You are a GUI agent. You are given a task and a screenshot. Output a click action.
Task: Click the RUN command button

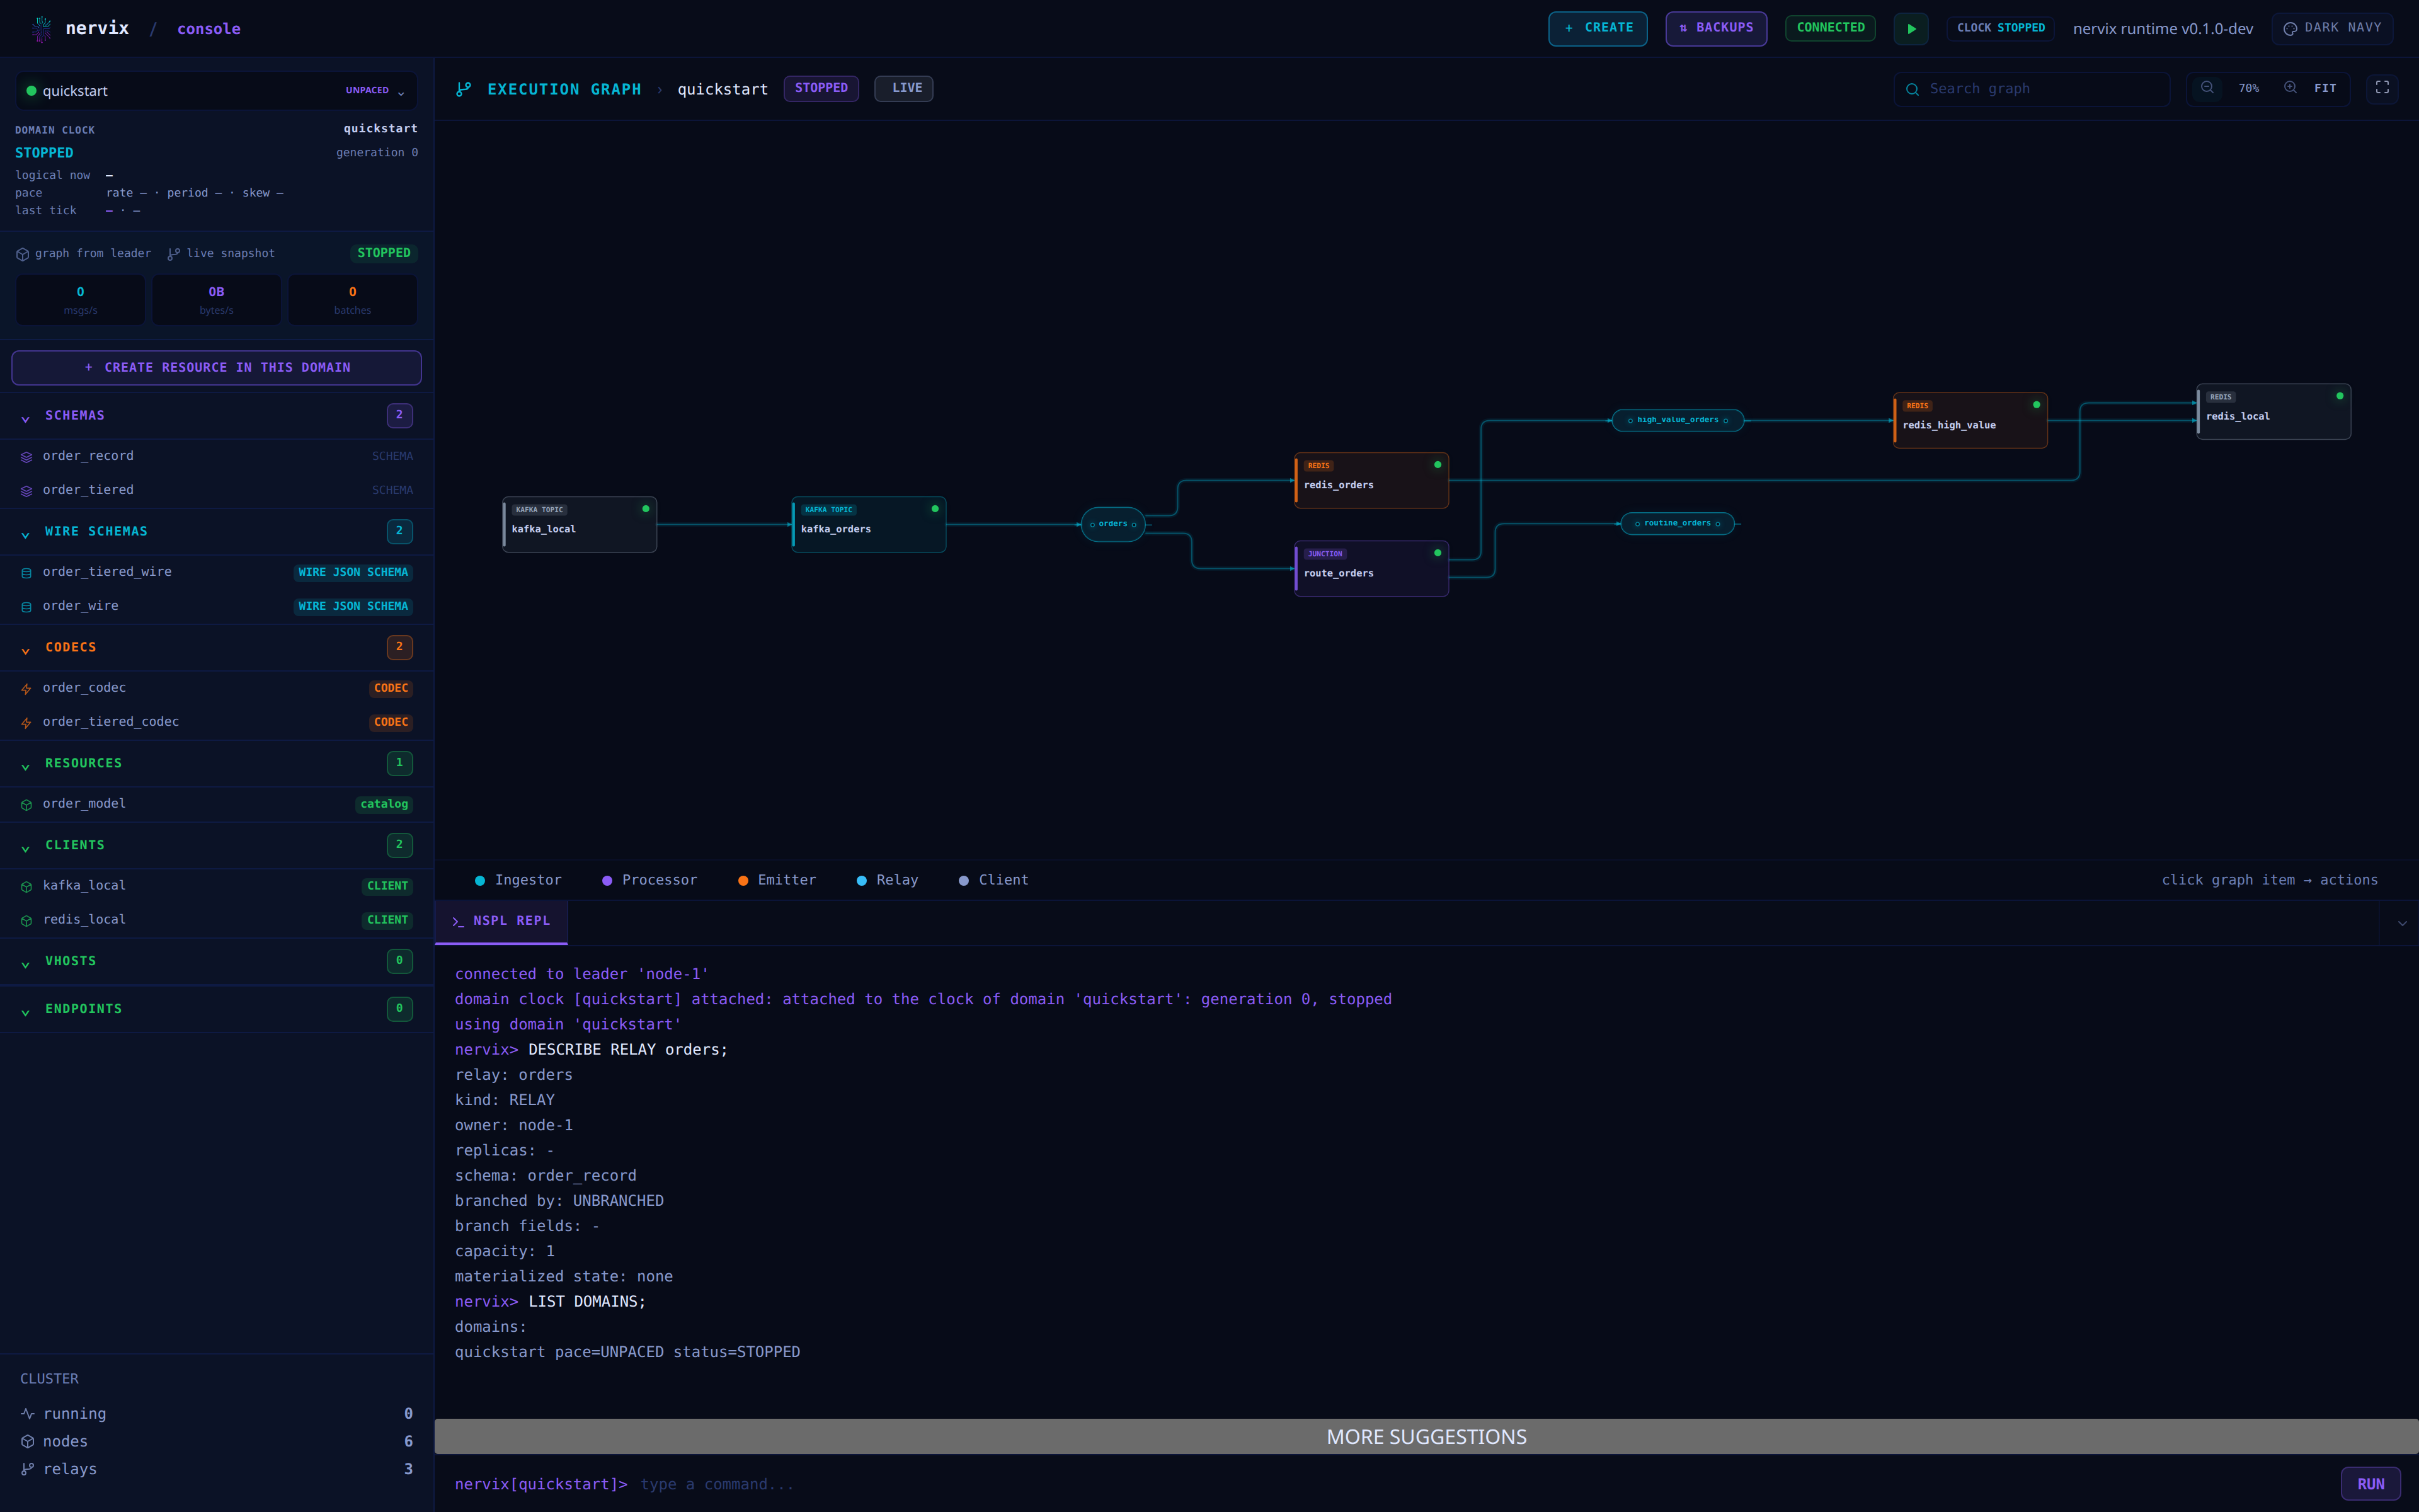(x=2370, y=1484)
